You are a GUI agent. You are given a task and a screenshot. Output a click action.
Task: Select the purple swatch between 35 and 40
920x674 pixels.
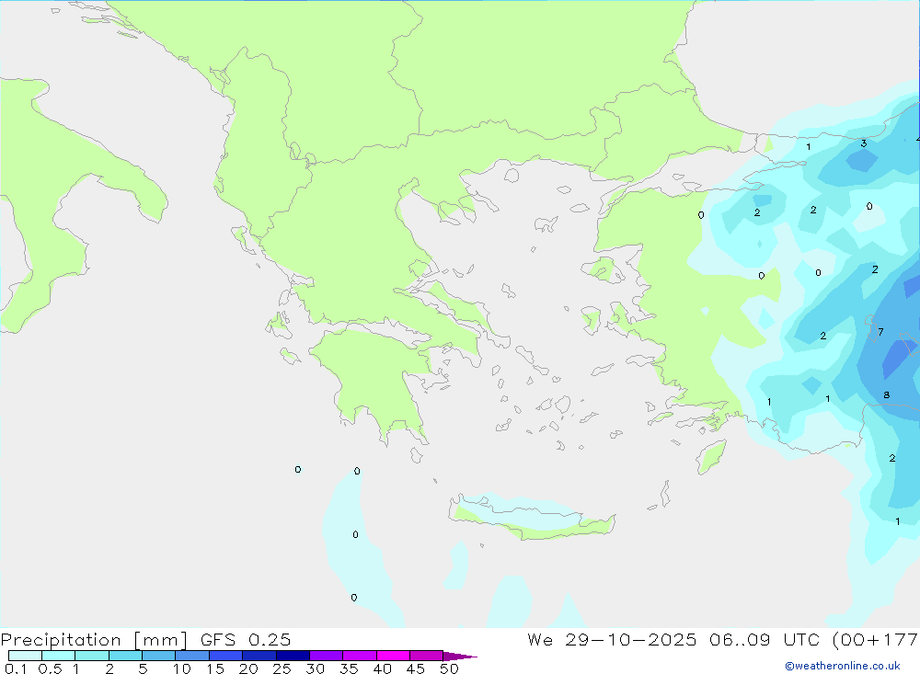click(359, 656)
